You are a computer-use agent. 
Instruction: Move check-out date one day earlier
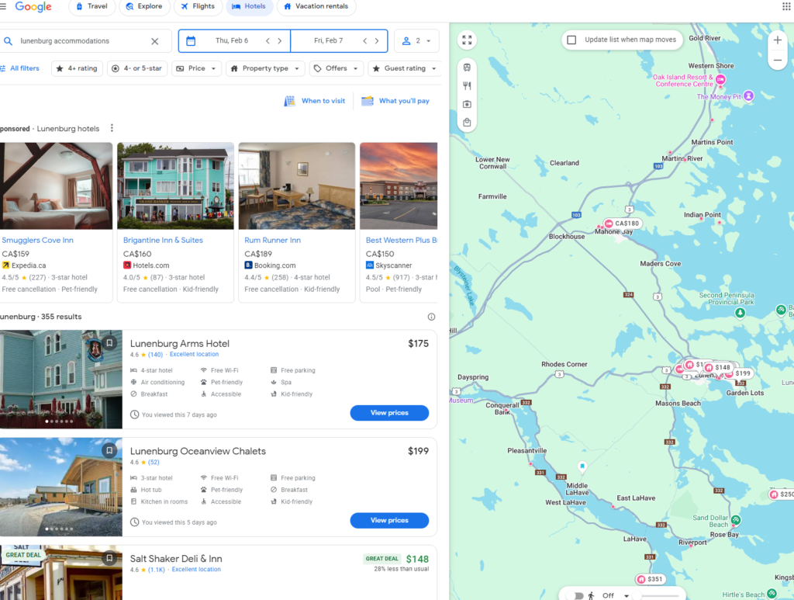(364, 41)
